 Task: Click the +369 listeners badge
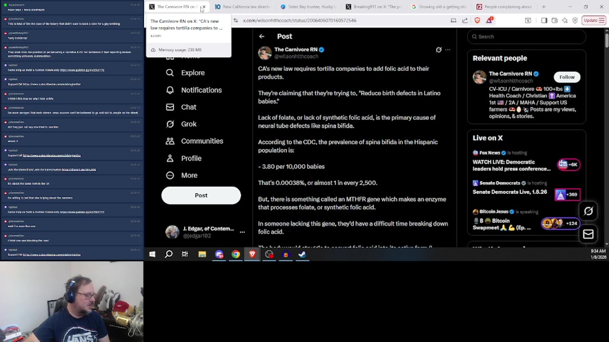[x=567, y=194]
